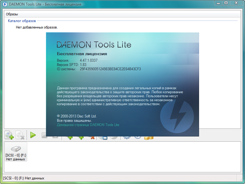Open Preferences via the blue gear icon
This screenshot has width=245, height=184.
(127, 138)
